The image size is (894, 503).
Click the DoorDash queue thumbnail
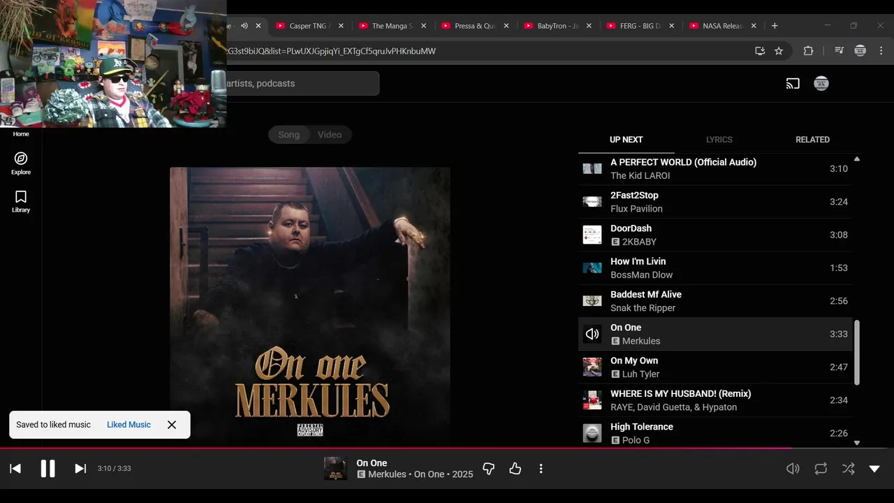592,235
